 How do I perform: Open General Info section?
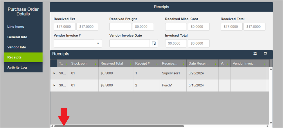coord(17,37)
